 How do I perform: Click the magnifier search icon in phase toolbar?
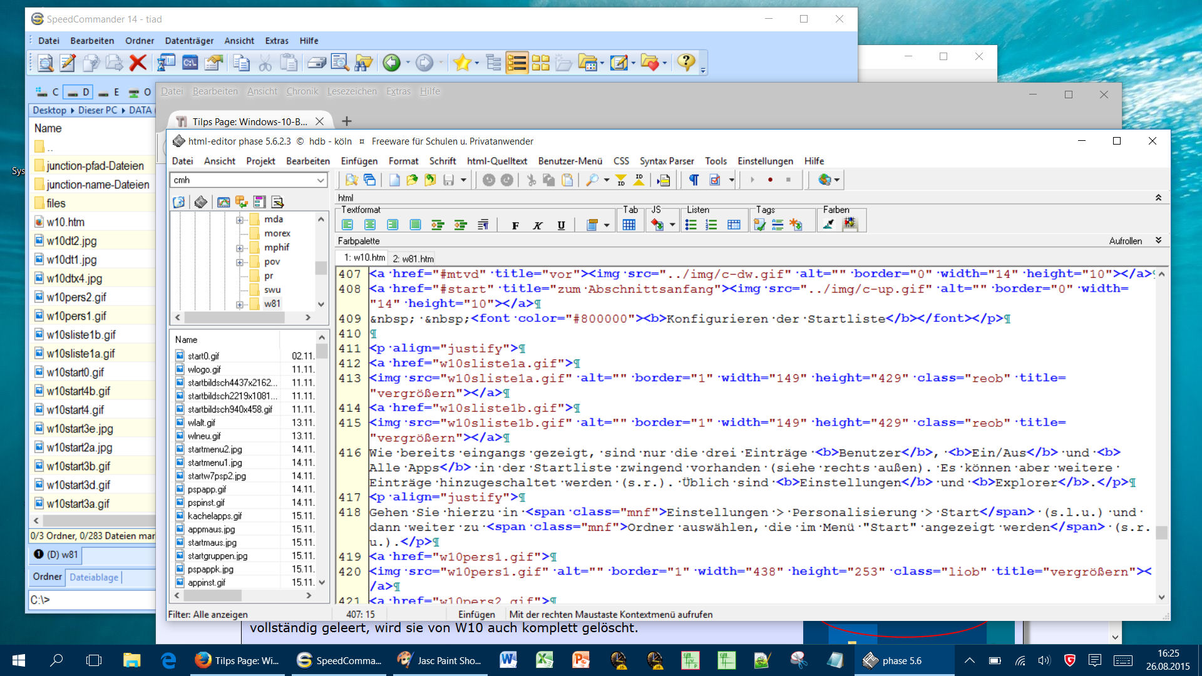(592, 180)
